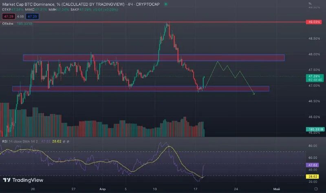The image size is (326, 193).
Task: Click the 5 date on time axis
Action: [126, 189]
